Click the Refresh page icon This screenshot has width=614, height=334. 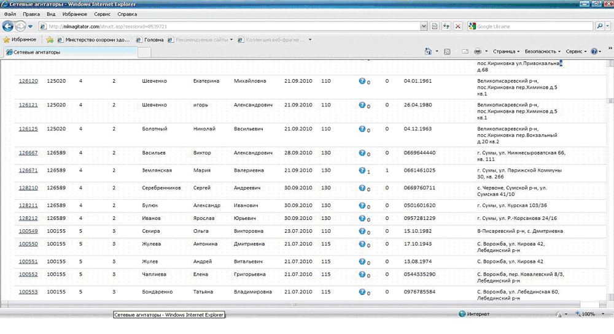[x=446, y=26]
